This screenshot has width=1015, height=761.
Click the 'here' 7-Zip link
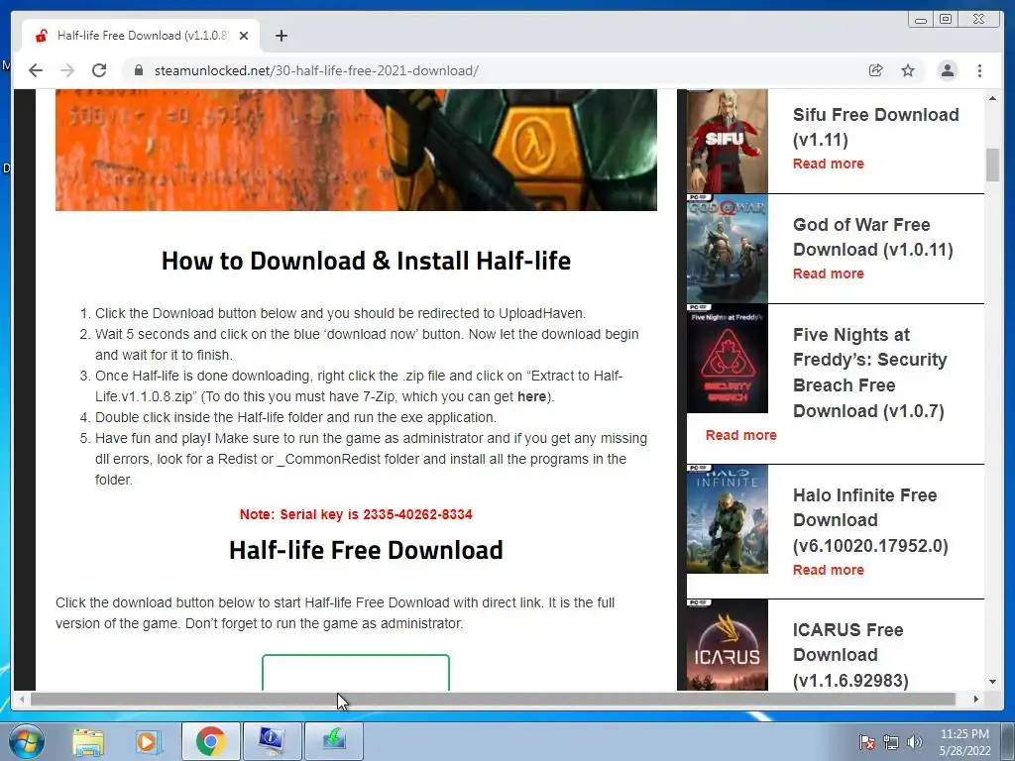pyautogui.click(x=531, y=396)
